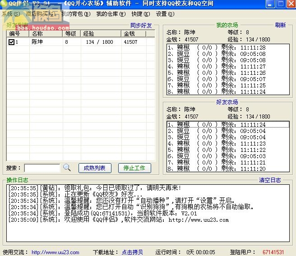Viewport: 296px width, 256px height.
Task: Click the 41507 money cell in friend list
Action: (130, 42)
